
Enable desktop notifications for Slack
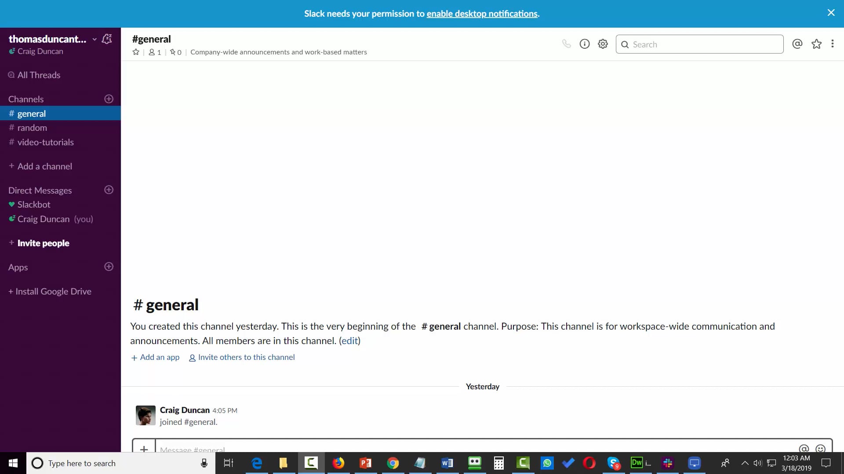[x=482, y=14]
